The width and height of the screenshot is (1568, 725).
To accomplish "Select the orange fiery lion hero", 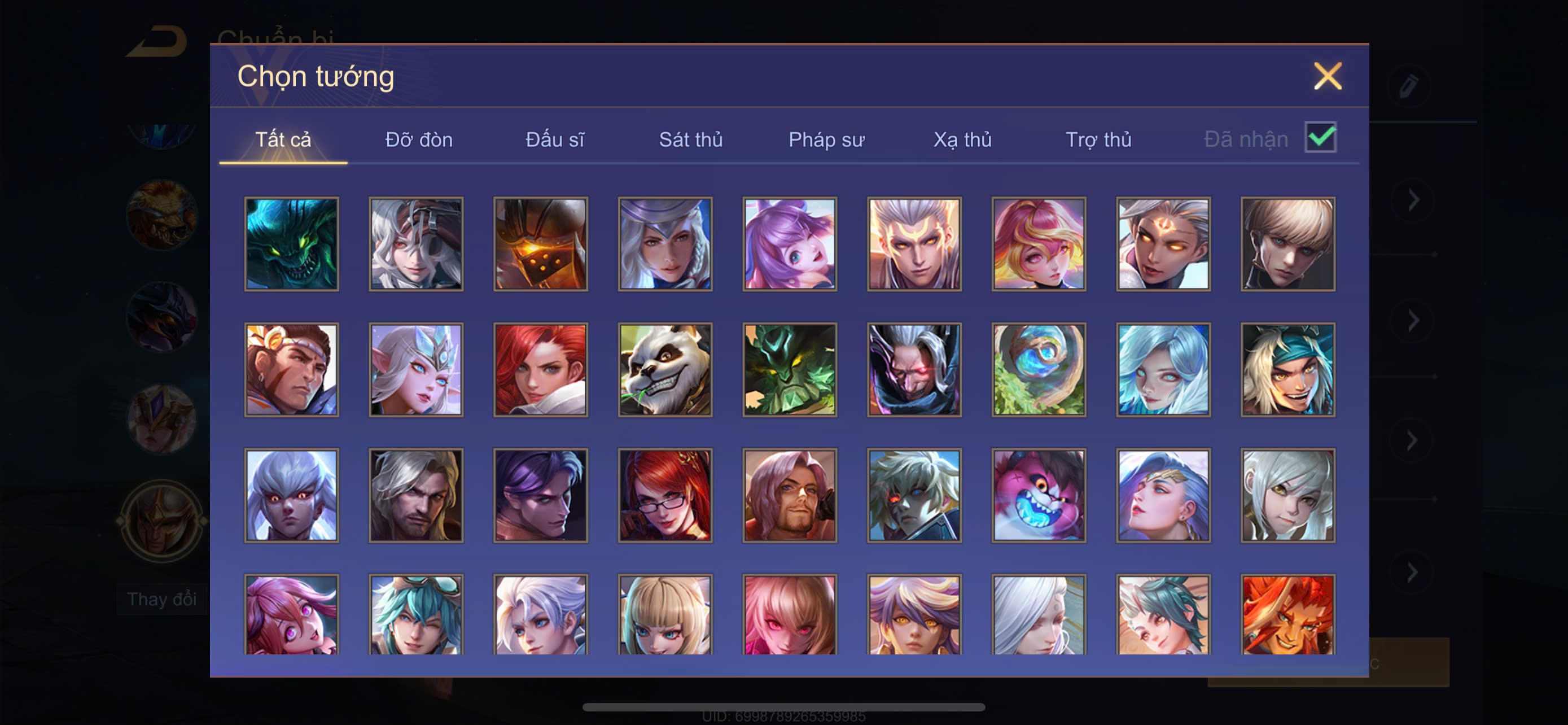I will point(1287,615).
